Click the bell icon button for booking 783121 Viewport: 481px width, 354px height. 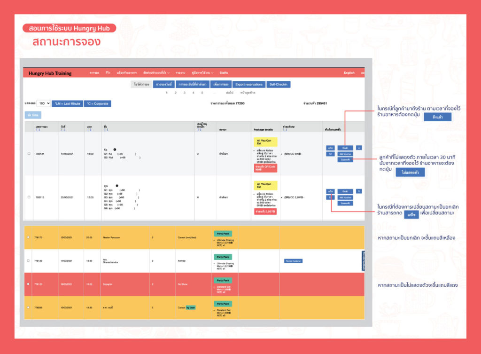359,148
